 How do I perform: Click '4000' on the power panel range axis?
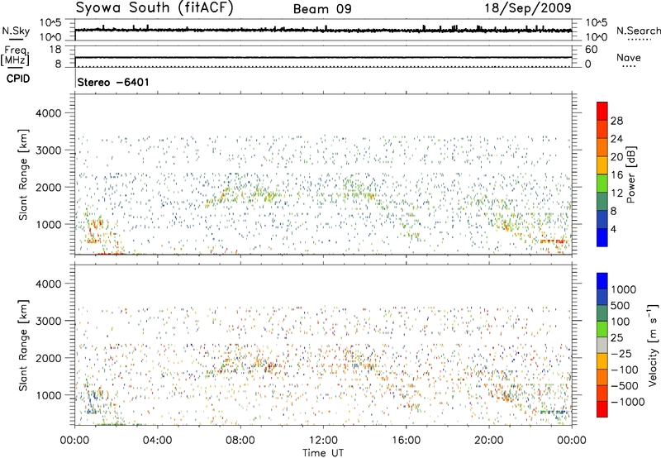click(x=48, y=113)
